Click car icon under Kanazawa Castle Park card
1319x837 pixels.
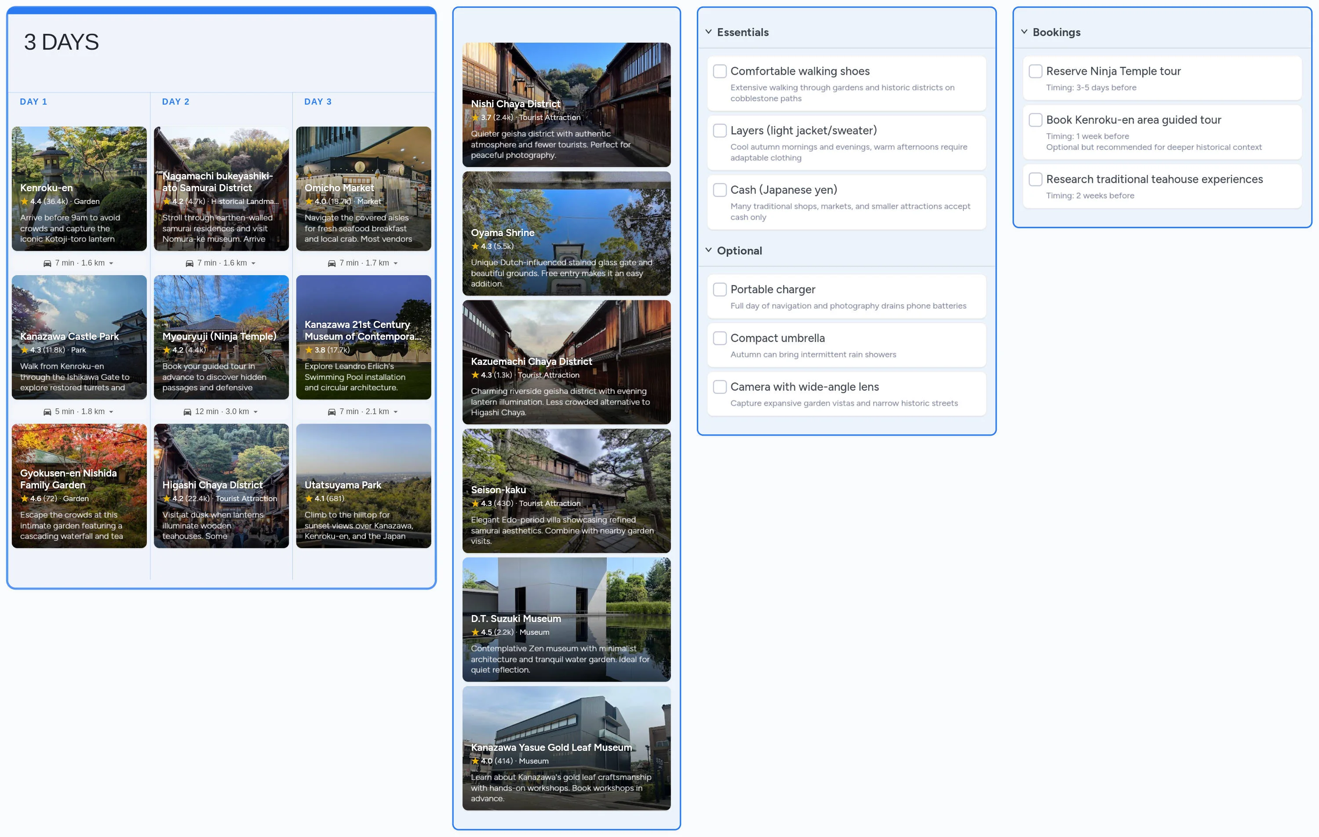47,412
